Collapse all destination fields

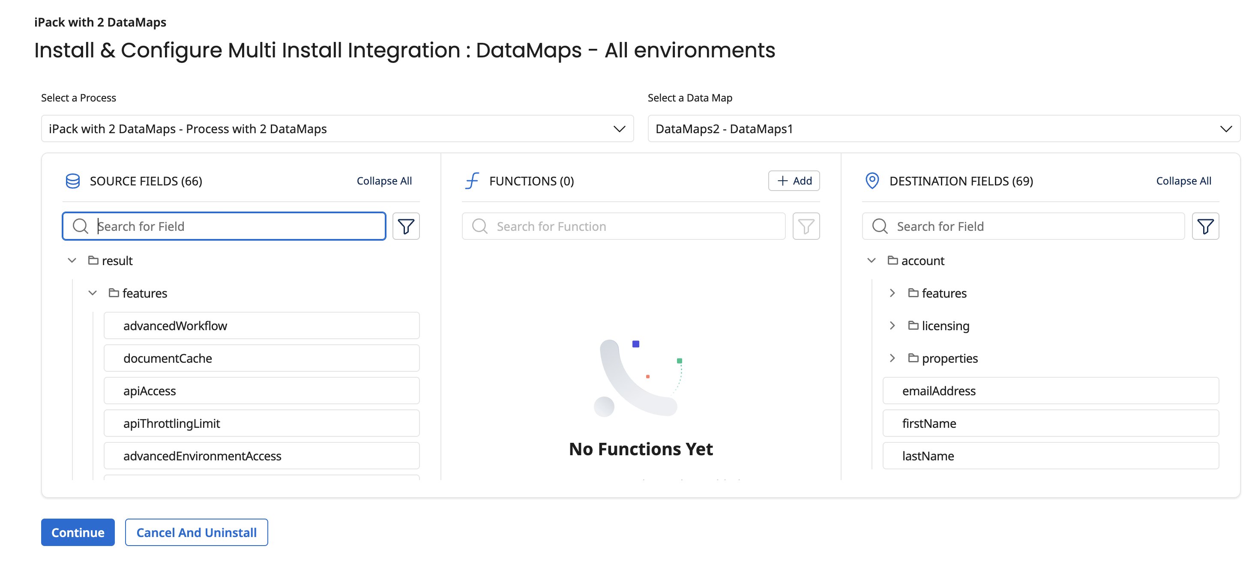[1183, 181]
